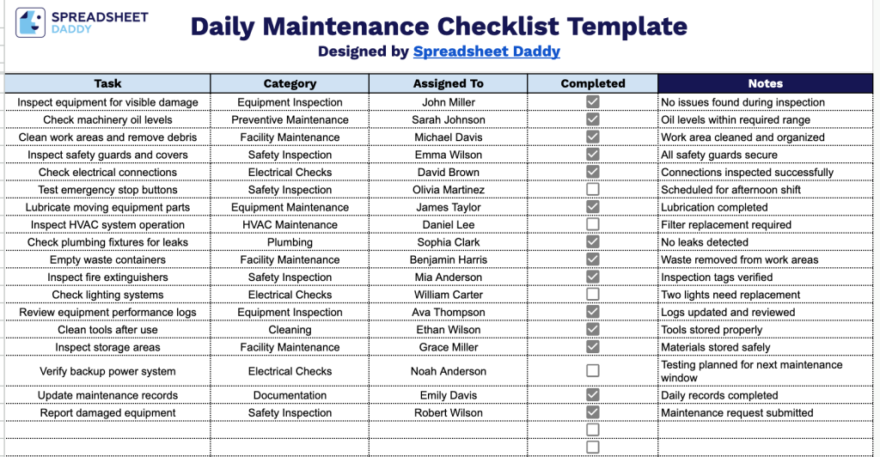Tick the checkbox for Verify backup power system
Screen dimensions: 880x457
pos(593,370)
